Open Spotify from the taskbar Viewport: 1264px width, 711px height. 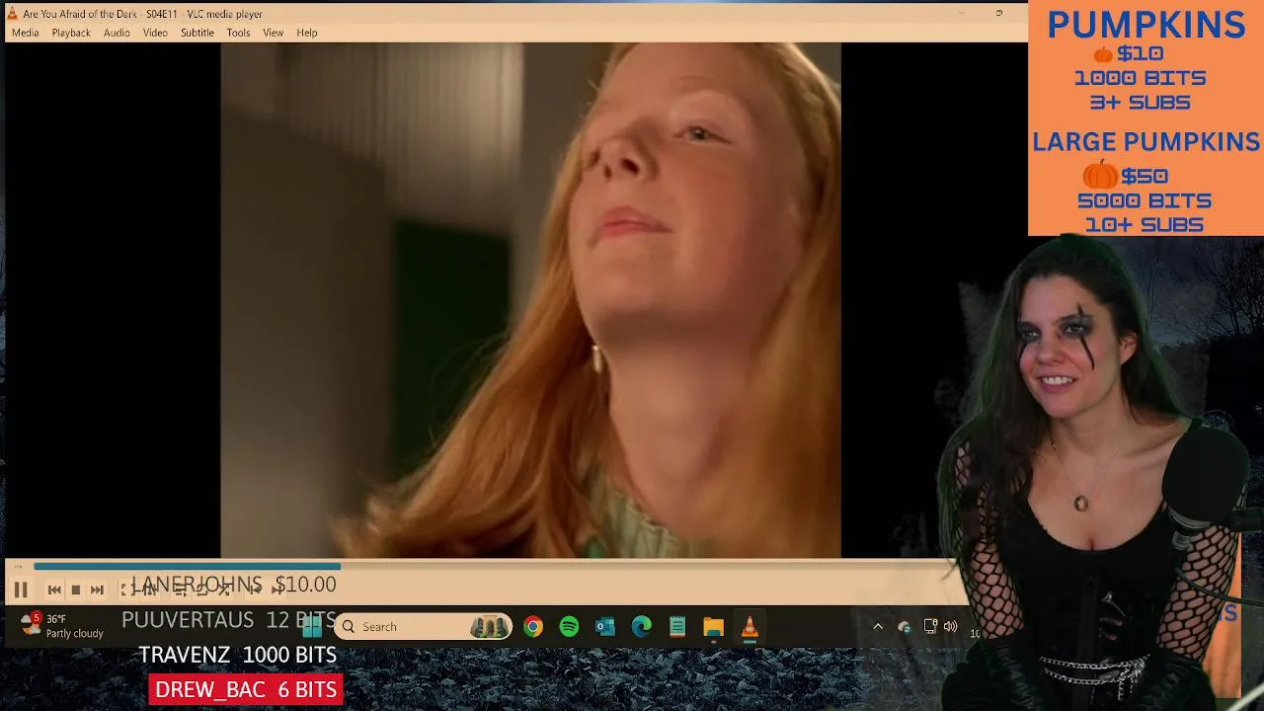(569, 626)
